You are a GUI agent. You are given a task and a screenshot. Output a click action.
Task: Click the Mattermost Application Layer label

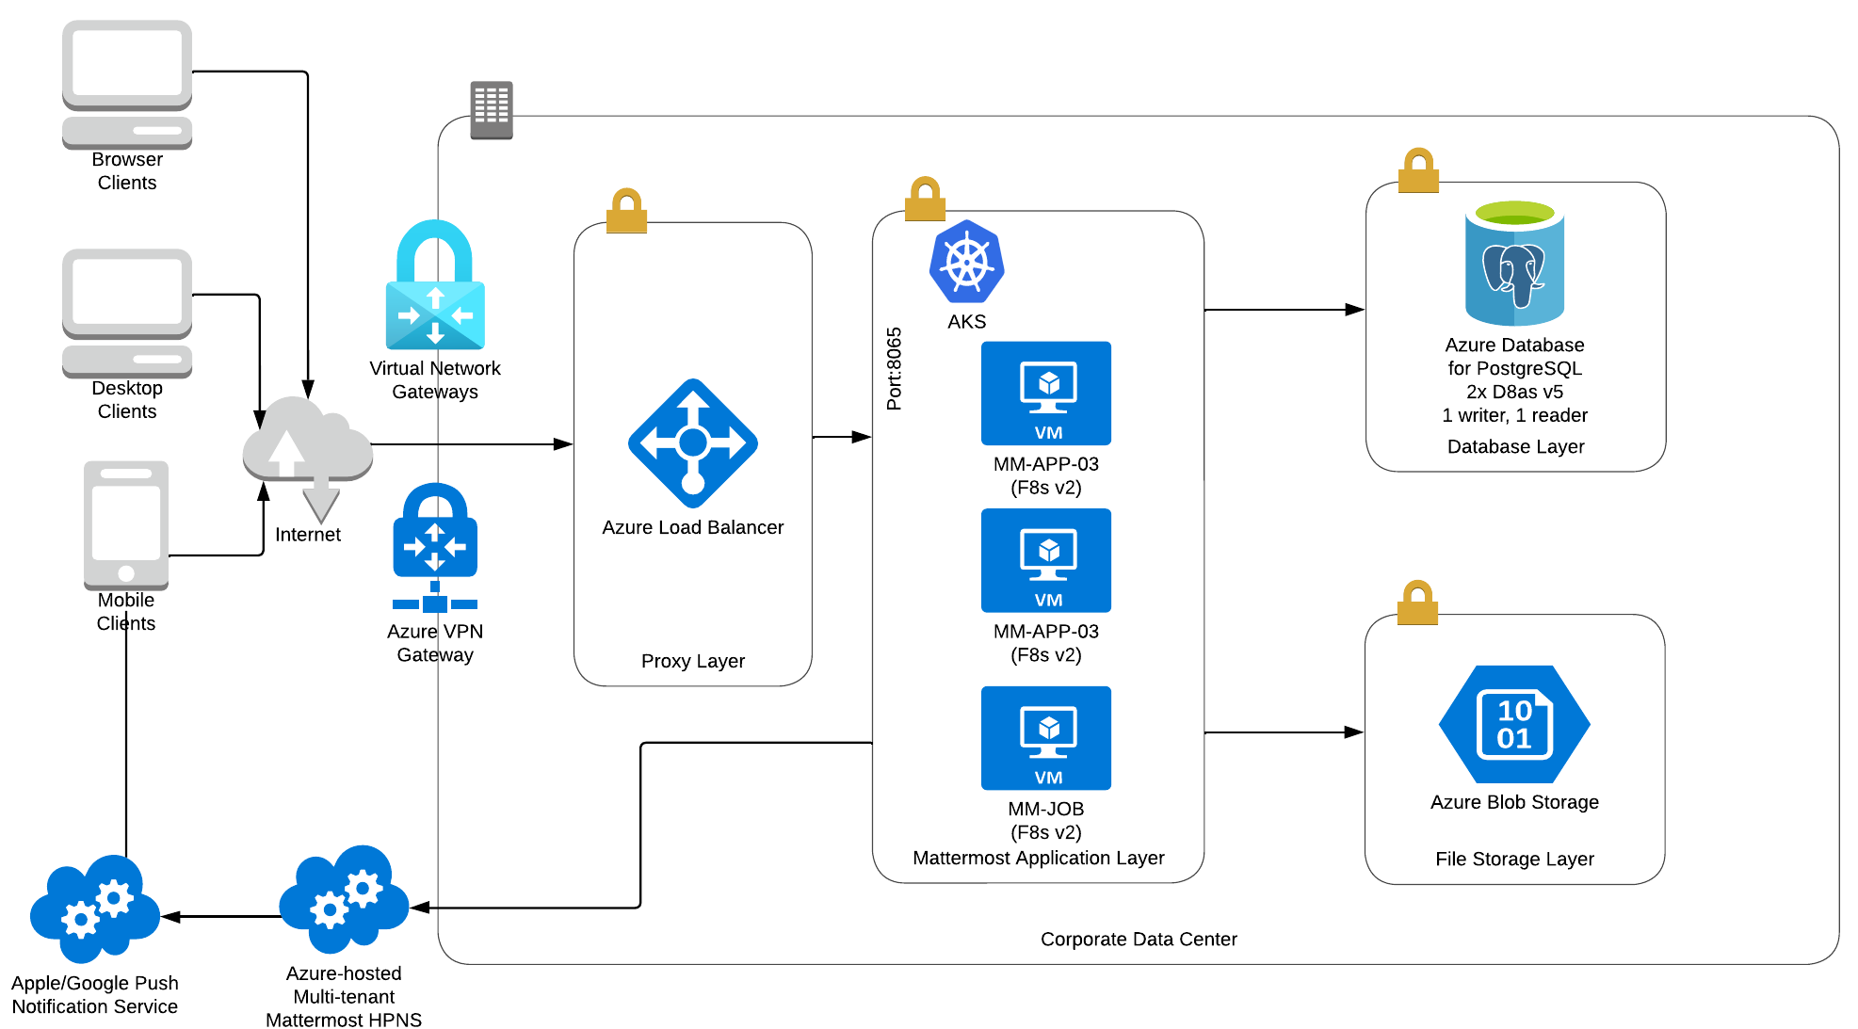pyautogui.click(x=1038, y=858)
